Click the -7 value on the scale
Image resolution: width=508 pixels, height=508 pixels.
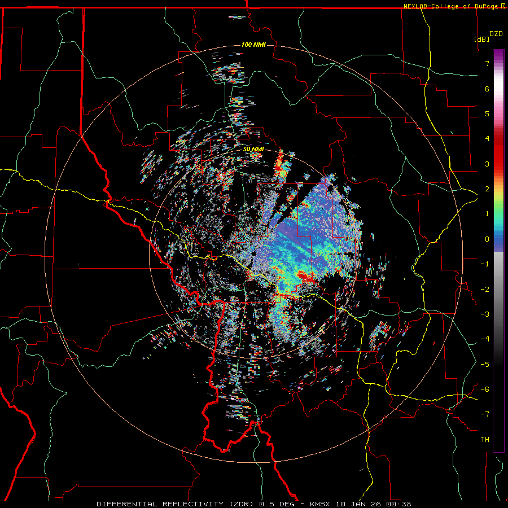(485, 414)
